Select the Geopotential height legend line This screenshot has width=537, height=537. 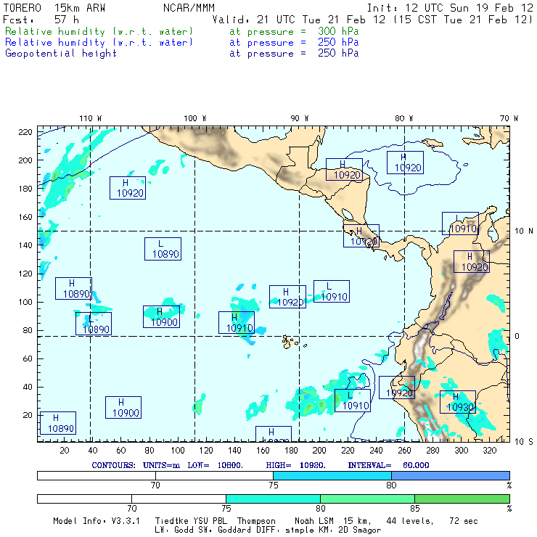click(61, 53)
